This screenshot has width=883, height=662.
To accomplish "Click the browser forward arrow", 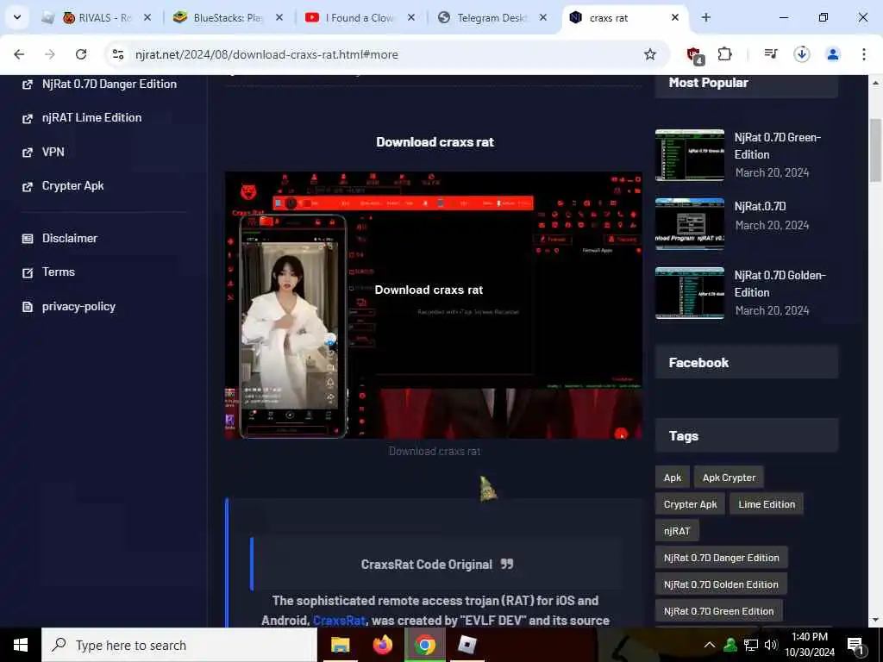I will tap(50, 54).
